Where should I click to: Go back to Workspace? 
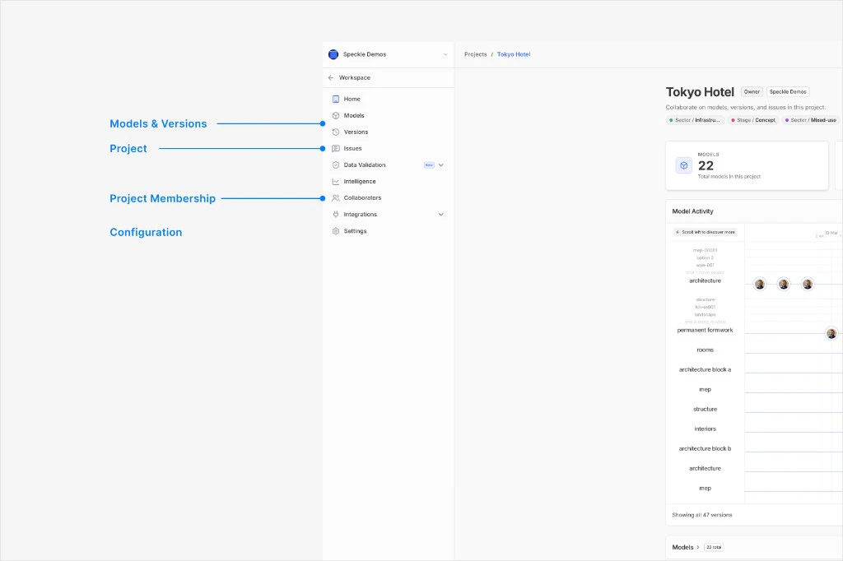click(x=354, y=78)
